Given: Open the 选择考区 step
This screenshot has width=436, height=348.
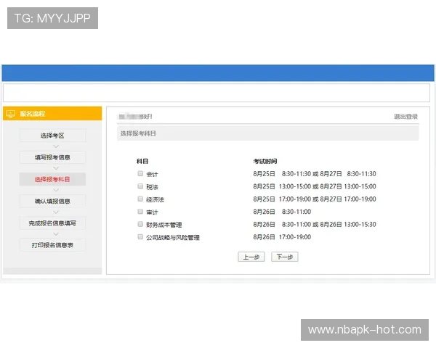Looking at the screenshot, I should click(x=52, y=136).
